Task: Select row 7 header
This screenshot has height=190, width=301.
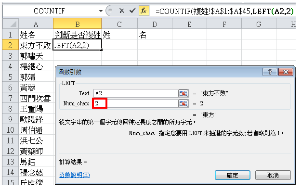Action: pos(11,98)
